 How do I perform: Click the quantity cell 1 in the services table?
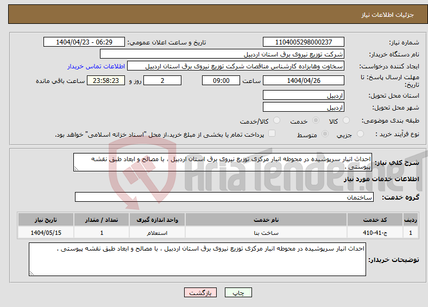(102, 233)
